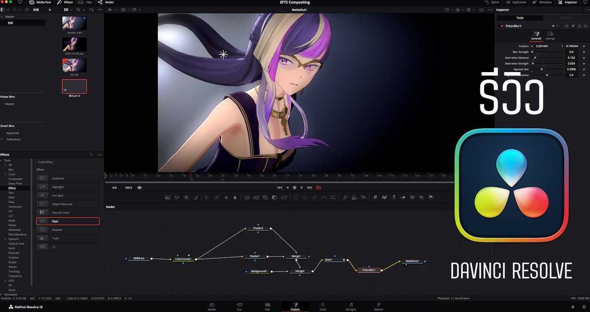
Task: Expand the 3D tools category
Action: tap(5, 165)
